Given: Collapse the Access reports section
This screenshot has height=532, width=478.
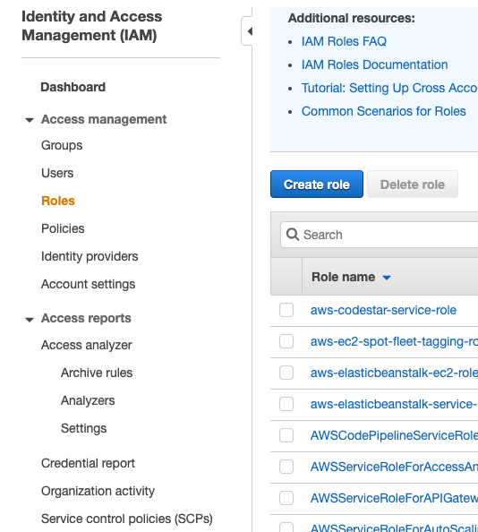Looking at the screenshot, I should click(x=30, y=319).
